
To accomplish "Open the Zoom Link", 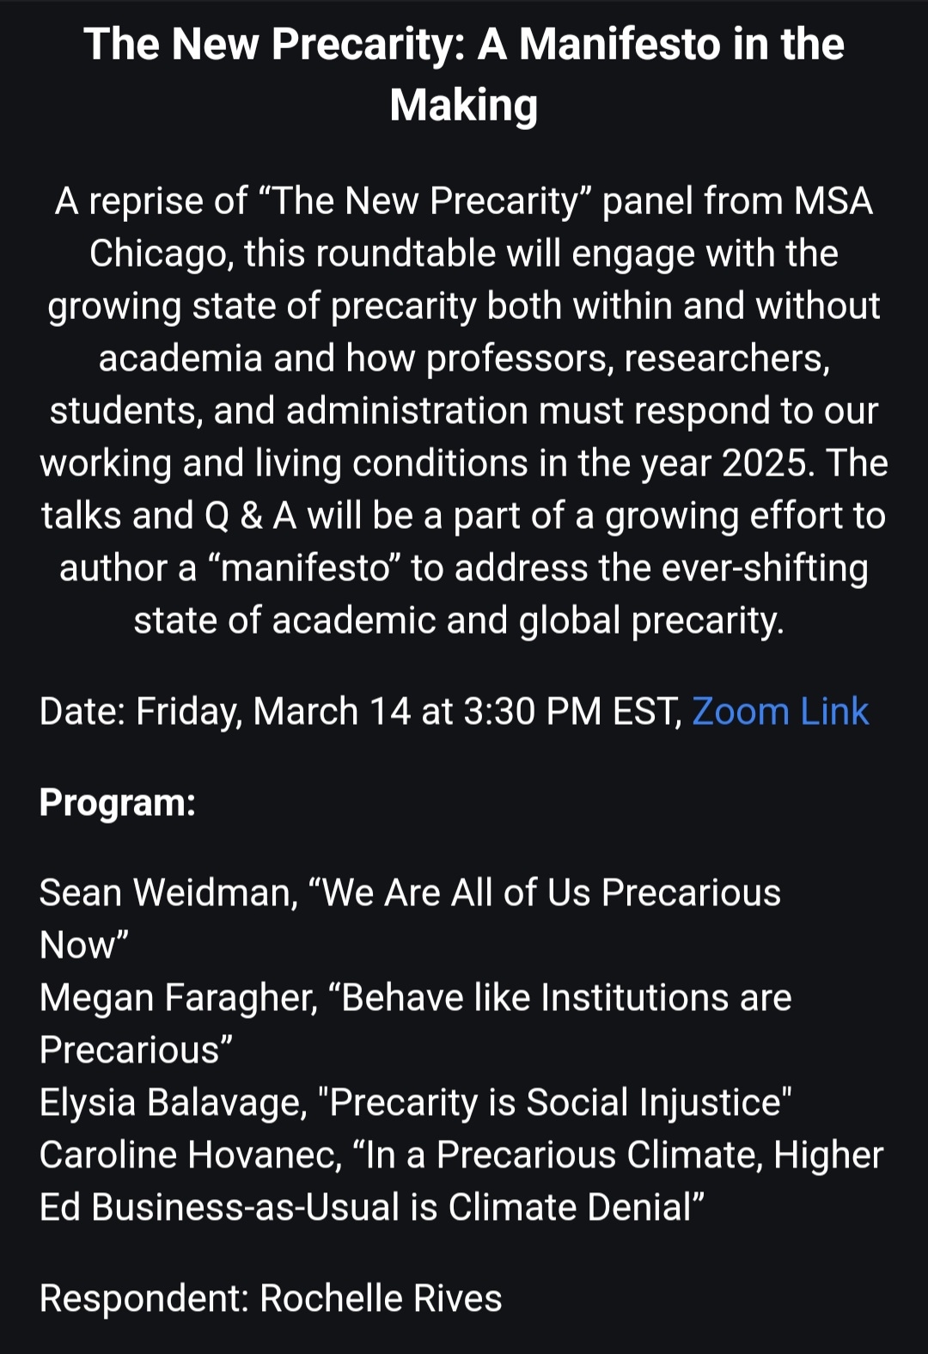I will tap(779, 712).
